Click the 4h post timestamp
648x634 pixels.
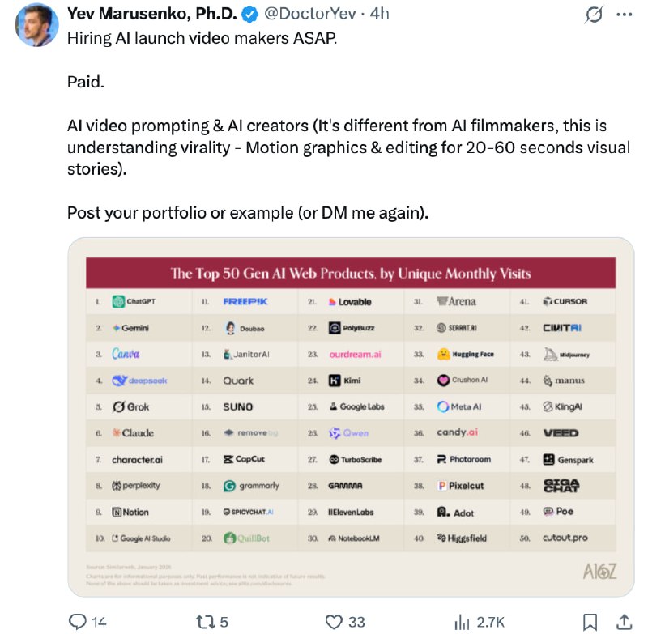coord(380,15)
